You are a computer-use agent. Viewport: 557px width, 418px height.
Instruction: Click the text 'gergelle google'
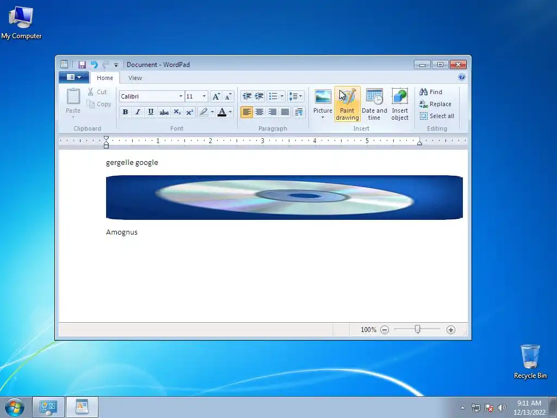coord(132,163)
